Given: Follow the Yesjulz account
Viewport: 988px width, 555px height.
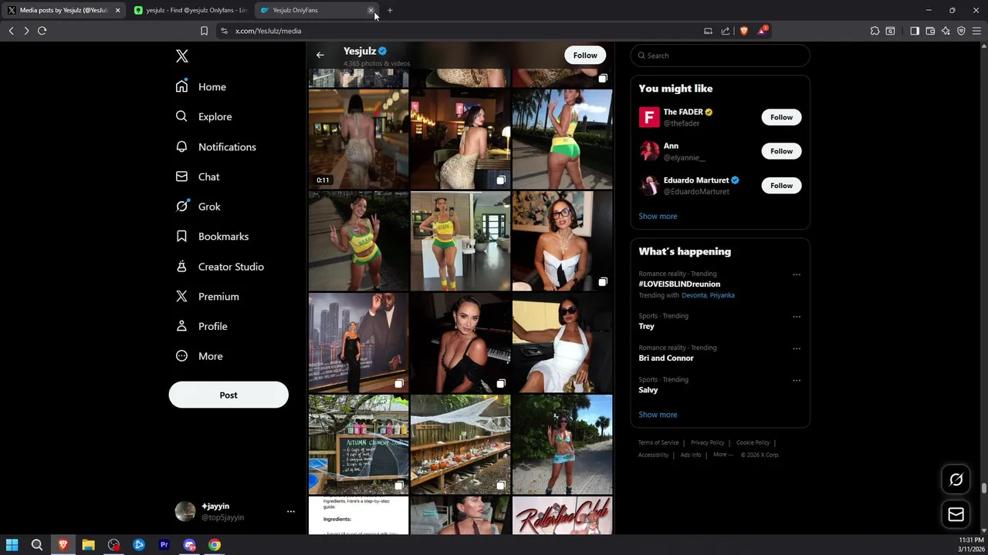Looking at the screenshot, I should pyautogui.click(x=585, y=55).
